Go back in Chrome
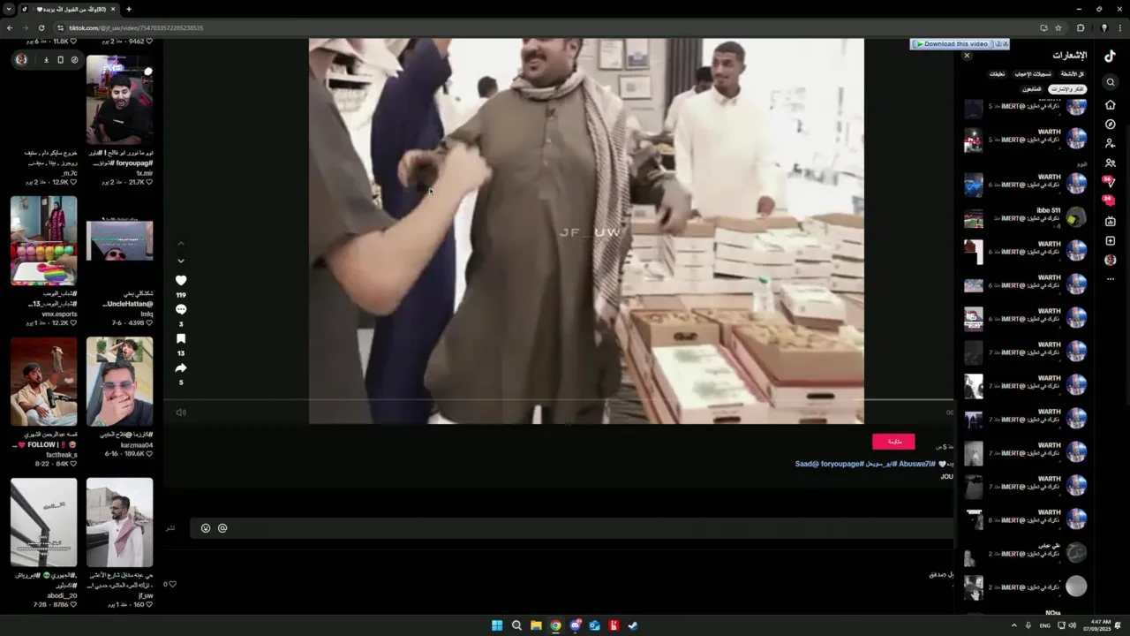Screen dimensions: 1130x636 click(x=10, y=27)
